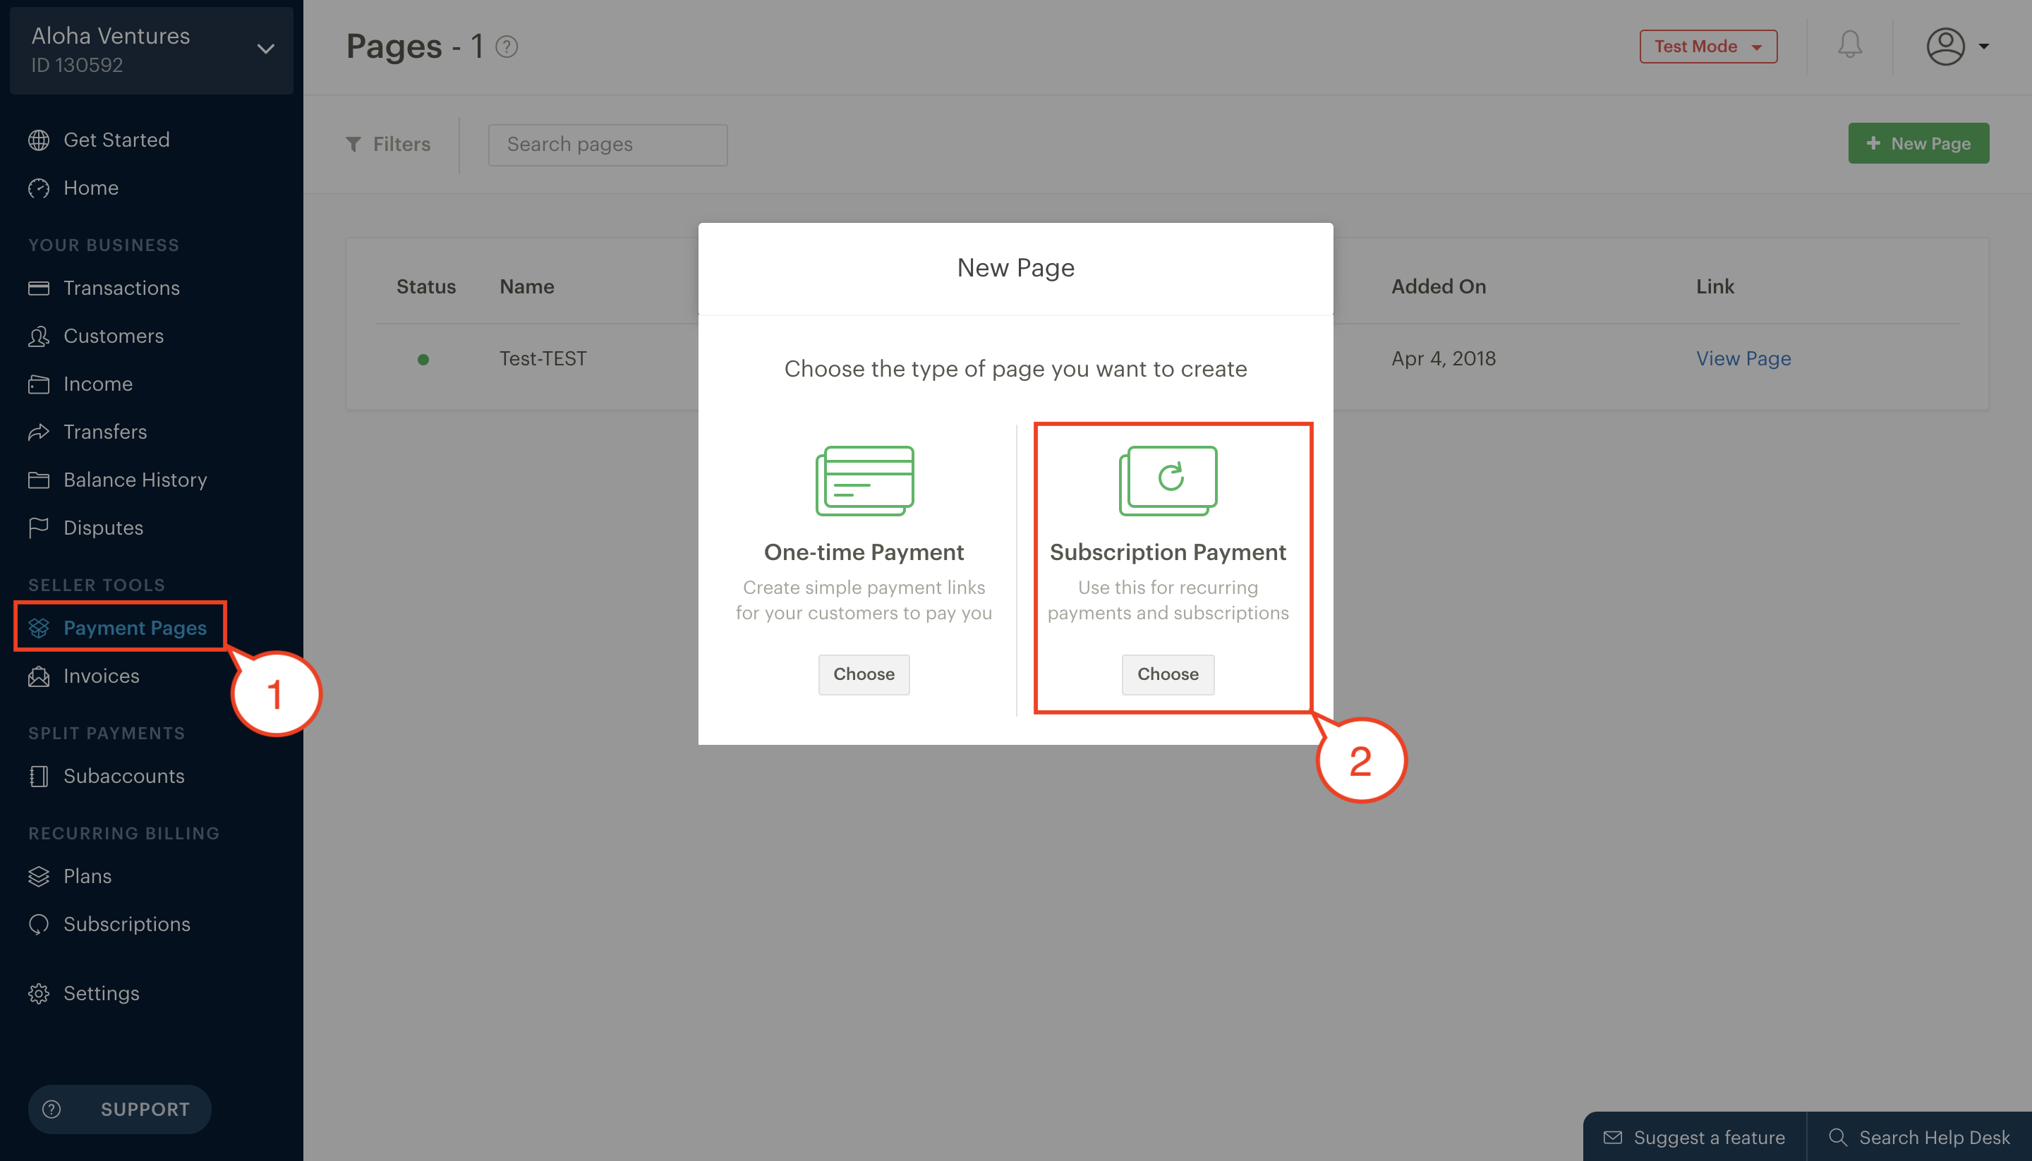Open Subscriptions in the sidebar
The width and height of the screenshot is (2032, 1161).
pos(109,924)
